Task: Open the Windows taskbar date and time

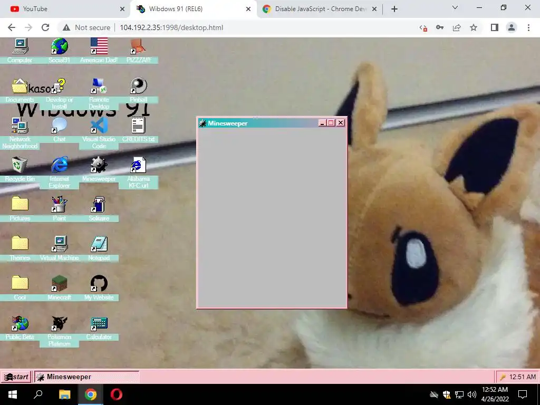Action: point(495,394)
